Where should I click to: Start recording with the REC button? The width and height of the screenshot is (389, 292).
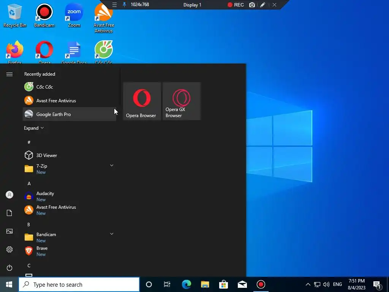pos(236,5)
